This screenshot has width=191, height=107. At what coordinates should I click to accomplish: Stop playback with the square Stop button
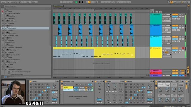click(x=79, y=2)
